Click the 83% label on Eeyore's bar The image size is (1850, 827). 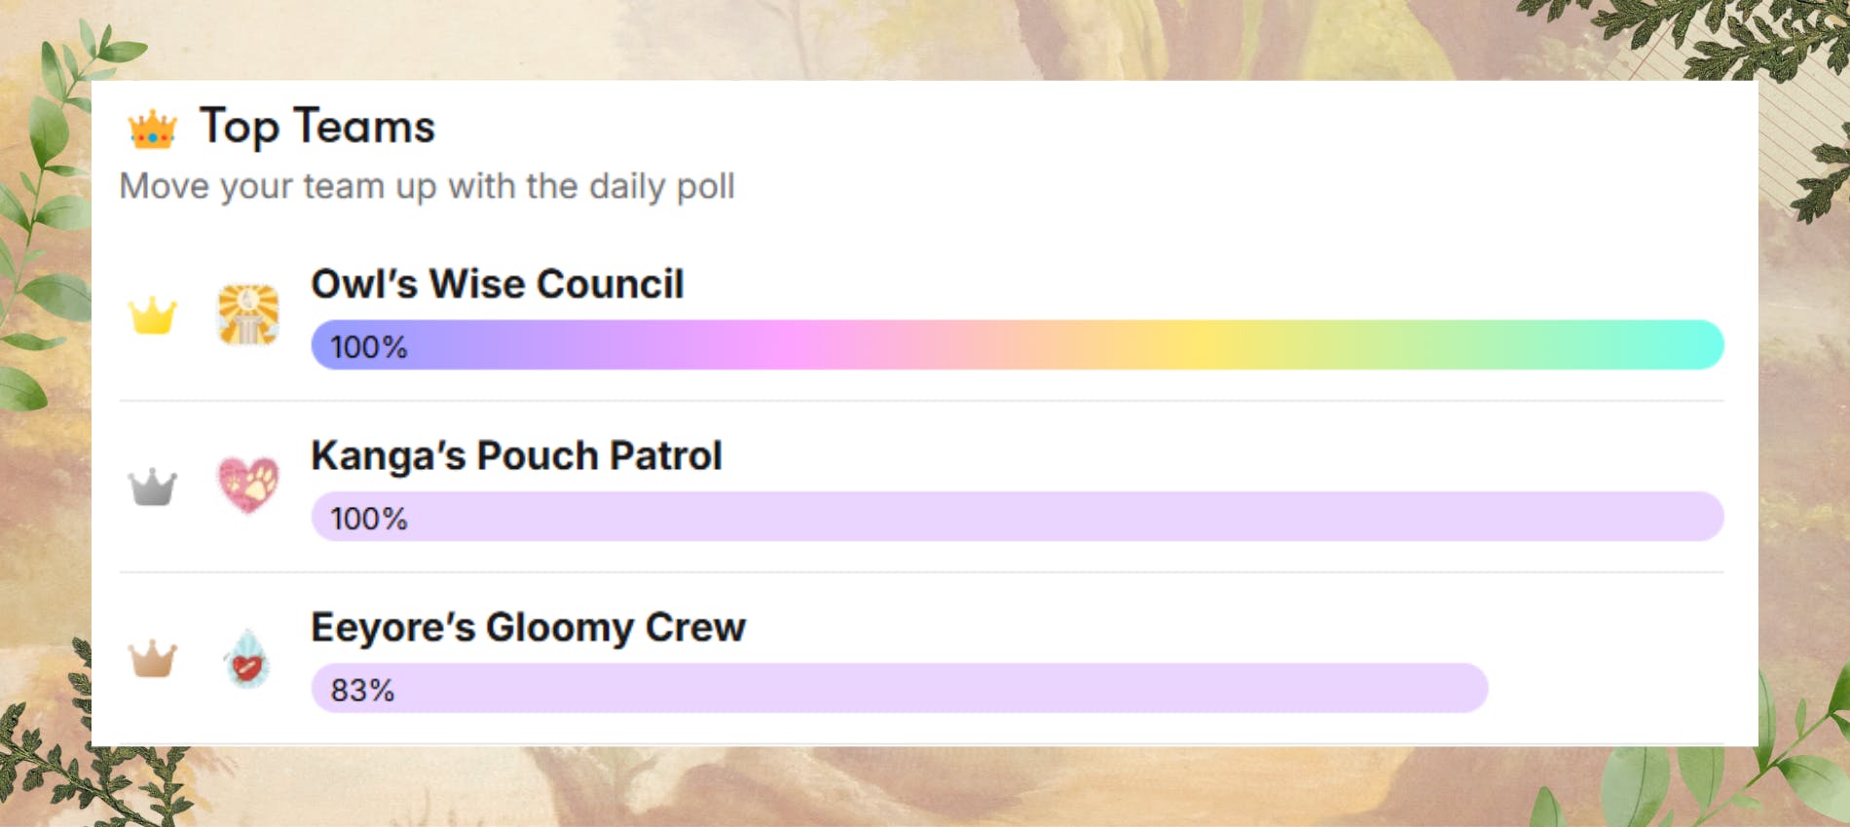coord(362,691)
